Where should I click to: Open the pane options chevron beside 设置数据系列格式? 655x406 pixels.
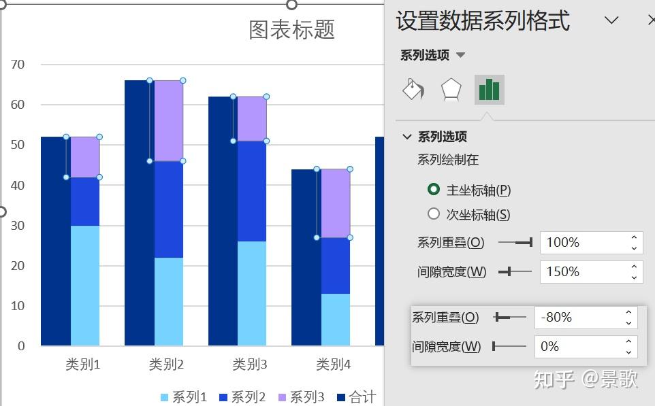611,19
